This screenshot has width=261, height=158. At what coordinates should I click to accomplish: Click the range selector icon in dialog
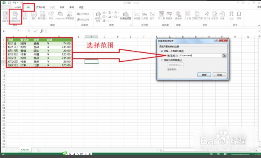click(224, 55)
